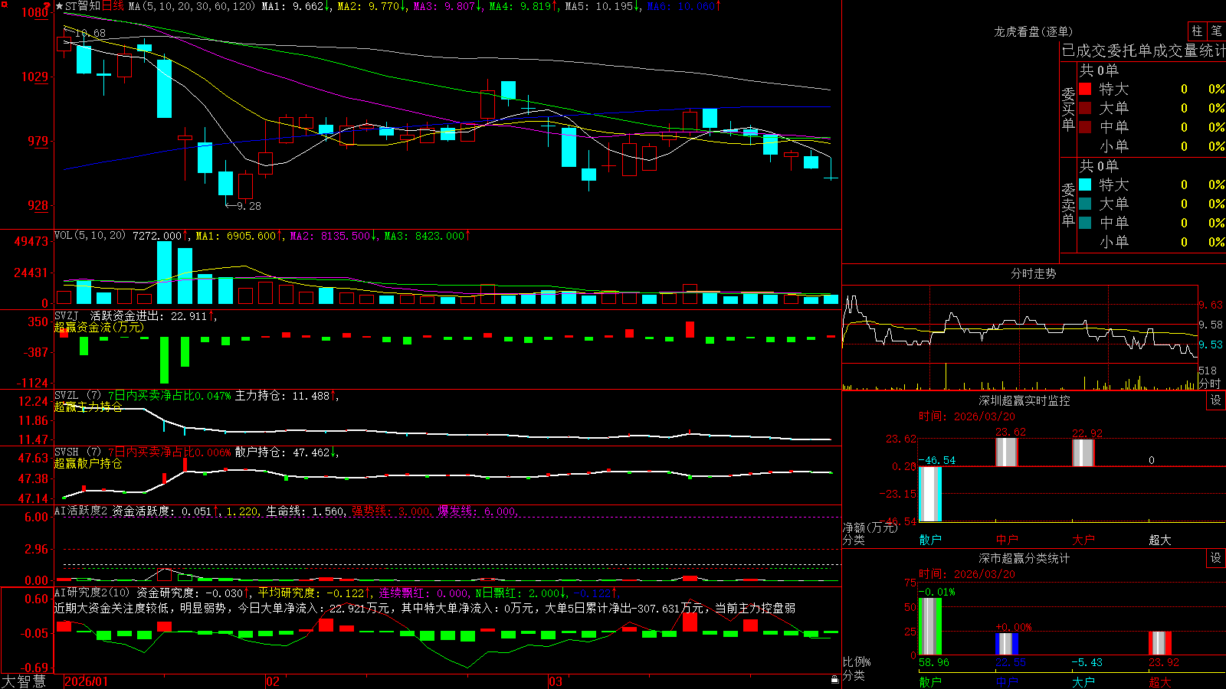This screenshot has height=689, width=1226.
Task: Click the 超赢散户持仓 label
Action: point(88,464)
